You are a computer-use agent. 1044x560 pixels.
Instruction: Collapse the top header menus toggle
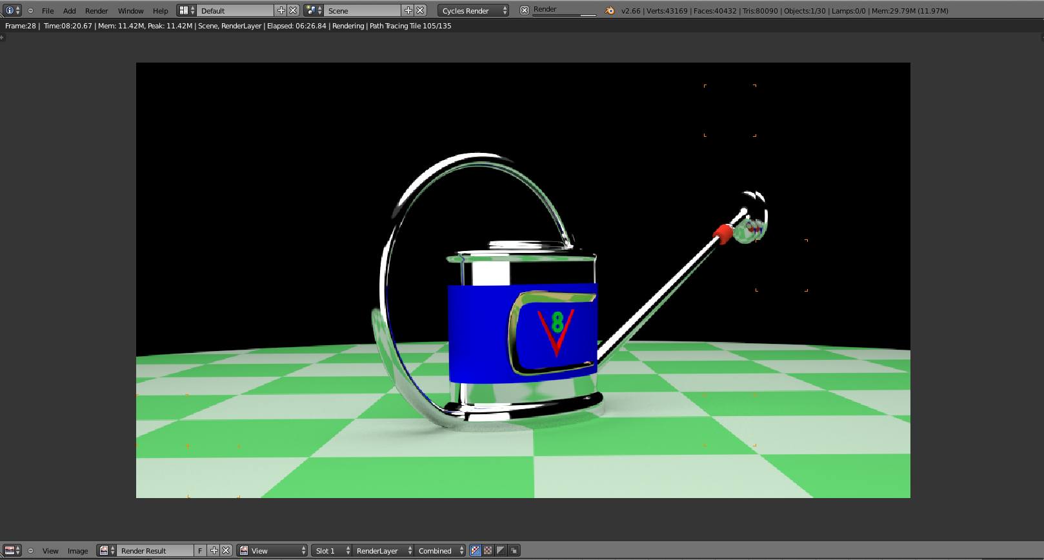coord(30,10)
